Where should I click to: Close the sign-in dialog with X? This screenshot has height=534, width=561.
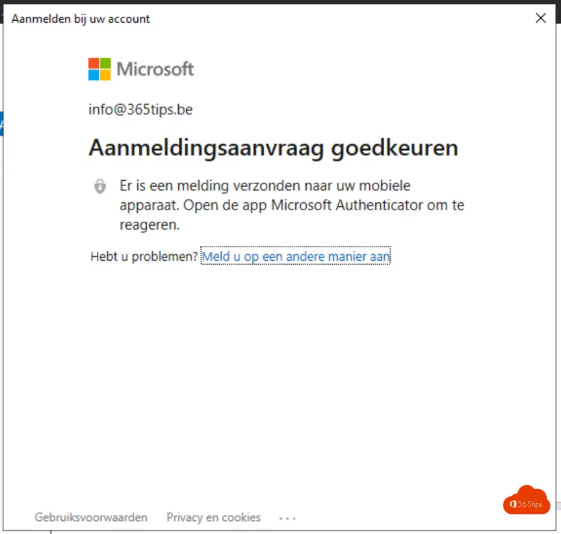[541, 18]
